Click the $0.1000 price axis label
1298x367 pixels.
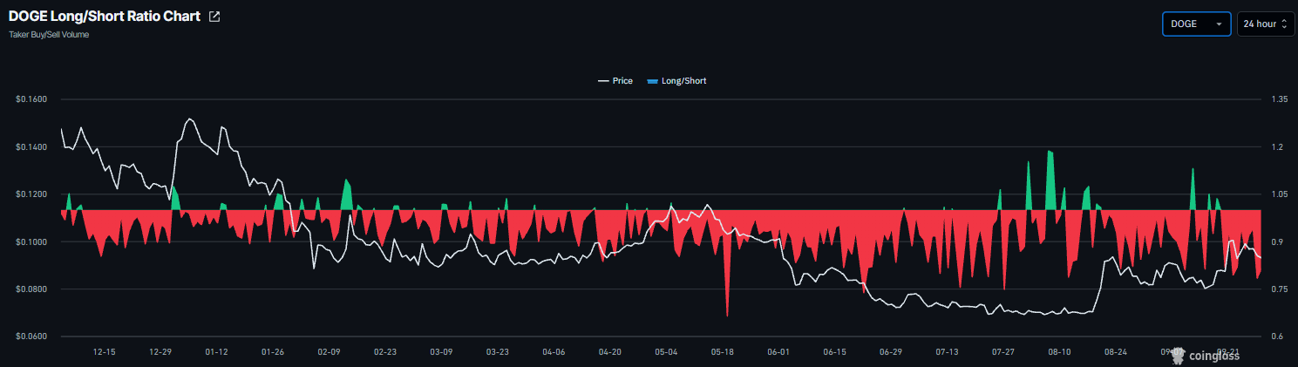point(31,241)
